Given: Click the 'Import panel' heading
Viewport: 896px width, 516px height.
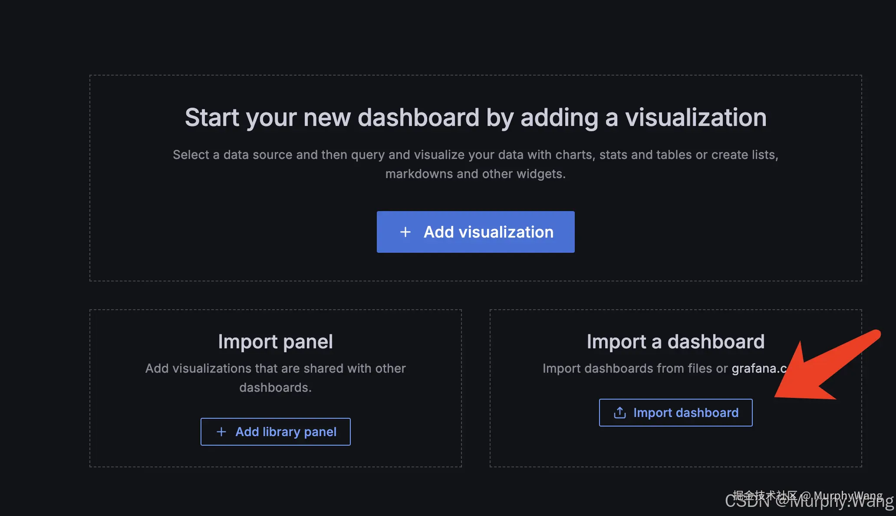Looking at the screenshot, I should (x=275, y=341).
